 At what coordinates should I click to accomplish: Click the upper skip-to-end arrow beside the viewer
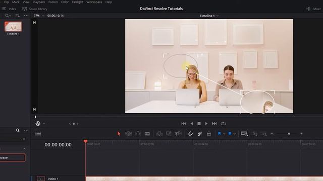pyautogui.click(x=34, y=23)
